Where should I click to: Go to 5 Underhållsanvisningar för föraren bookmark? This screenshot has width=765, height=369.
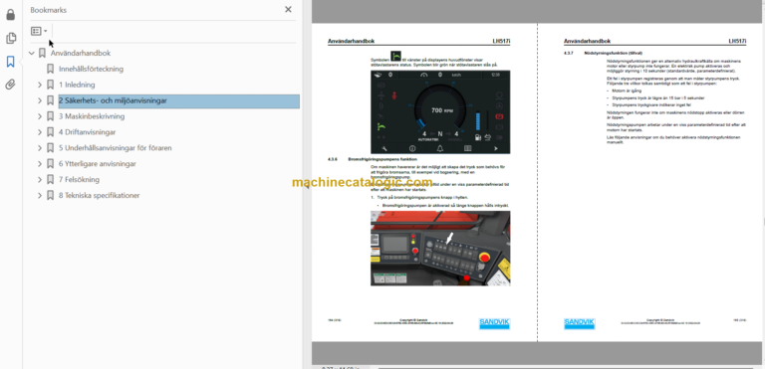pyautogui.click(x=116, y=148)
